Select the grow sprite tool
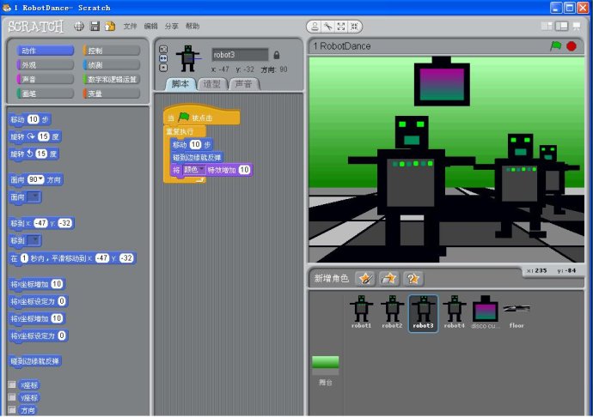Screen dimensions: 593x417 pos(341,27)
